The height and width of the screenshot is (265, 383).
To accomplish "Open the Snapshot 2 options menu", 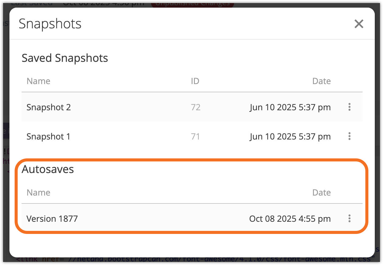I will (x=350, y=107).
